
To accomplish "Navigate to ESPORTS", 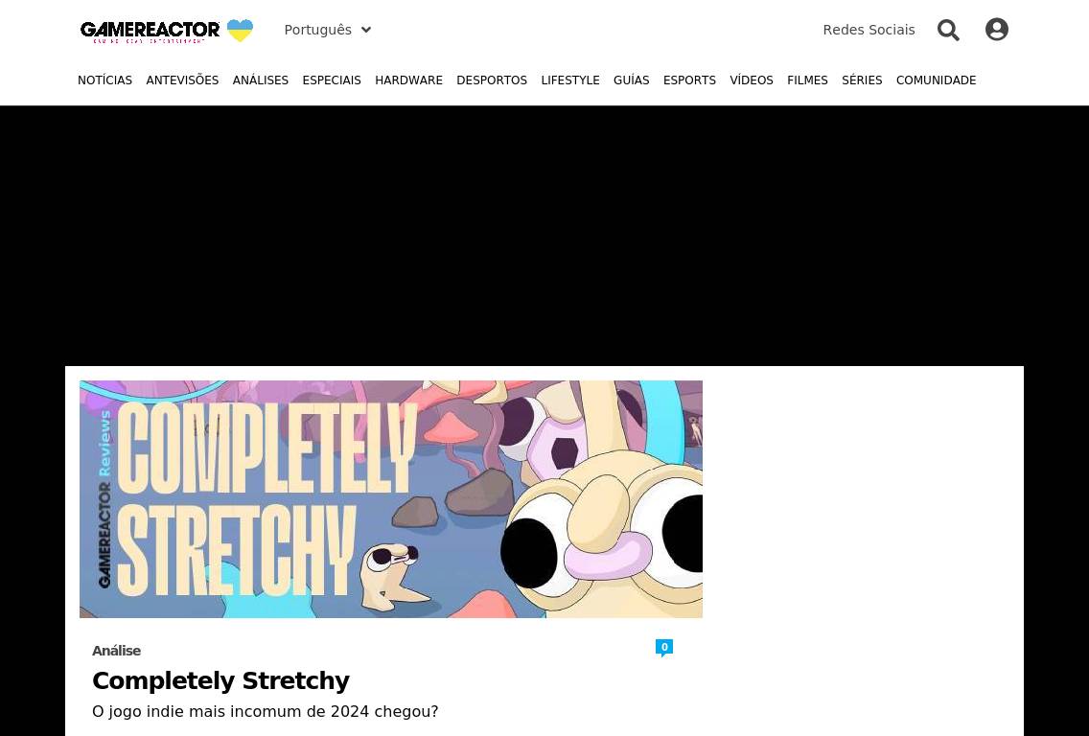I will [x=689, y=80].
